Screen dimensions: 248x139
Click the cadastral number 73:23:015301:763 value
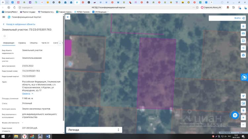(31, 71)
